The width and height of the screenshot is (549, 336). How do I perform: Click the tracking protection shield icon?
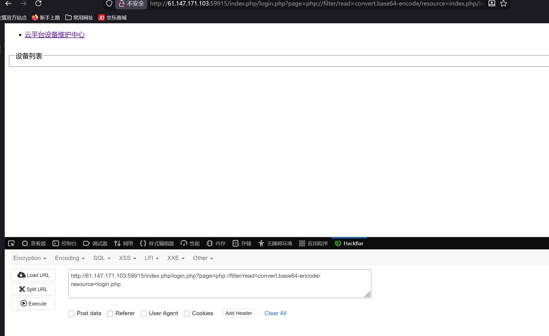(x=109, y=4)
